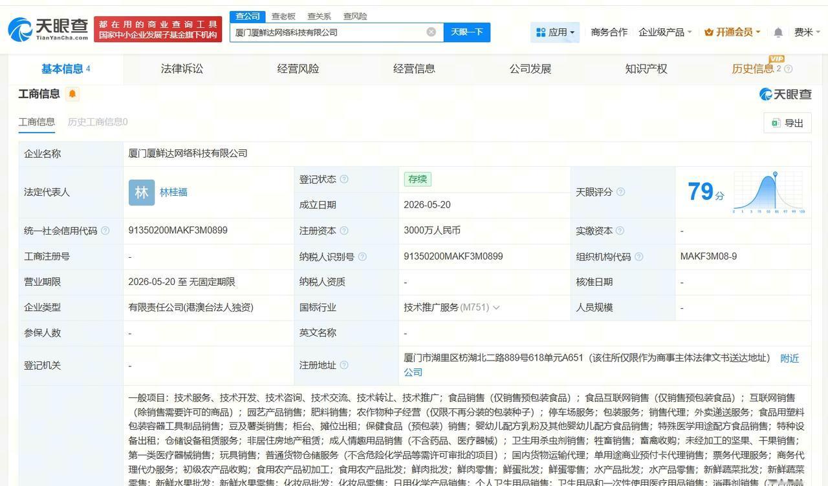This screenshot has height=486, width=828.
Task: Switch search mode to 查关系
Action: pos(319,16)
